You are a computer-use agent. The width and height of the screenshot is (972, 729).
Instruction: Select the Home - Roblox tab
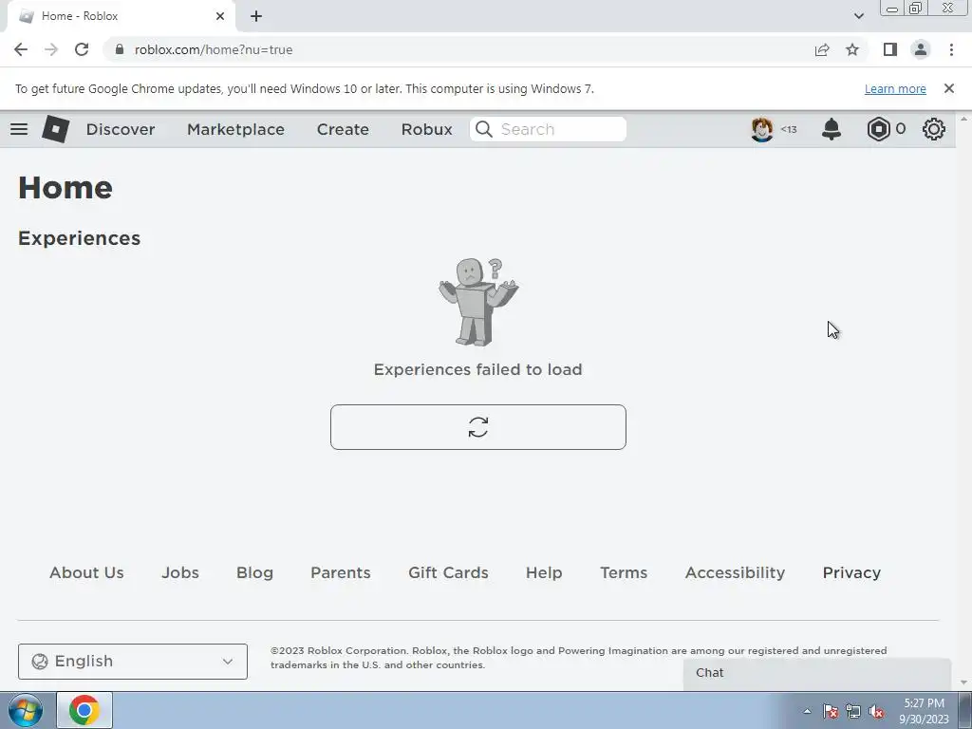[x=121, y=16]
